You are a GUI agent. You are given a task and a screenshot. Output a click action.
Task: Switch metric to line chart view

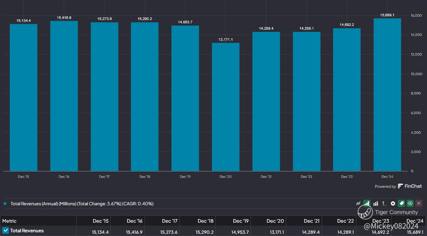point(358,204)
